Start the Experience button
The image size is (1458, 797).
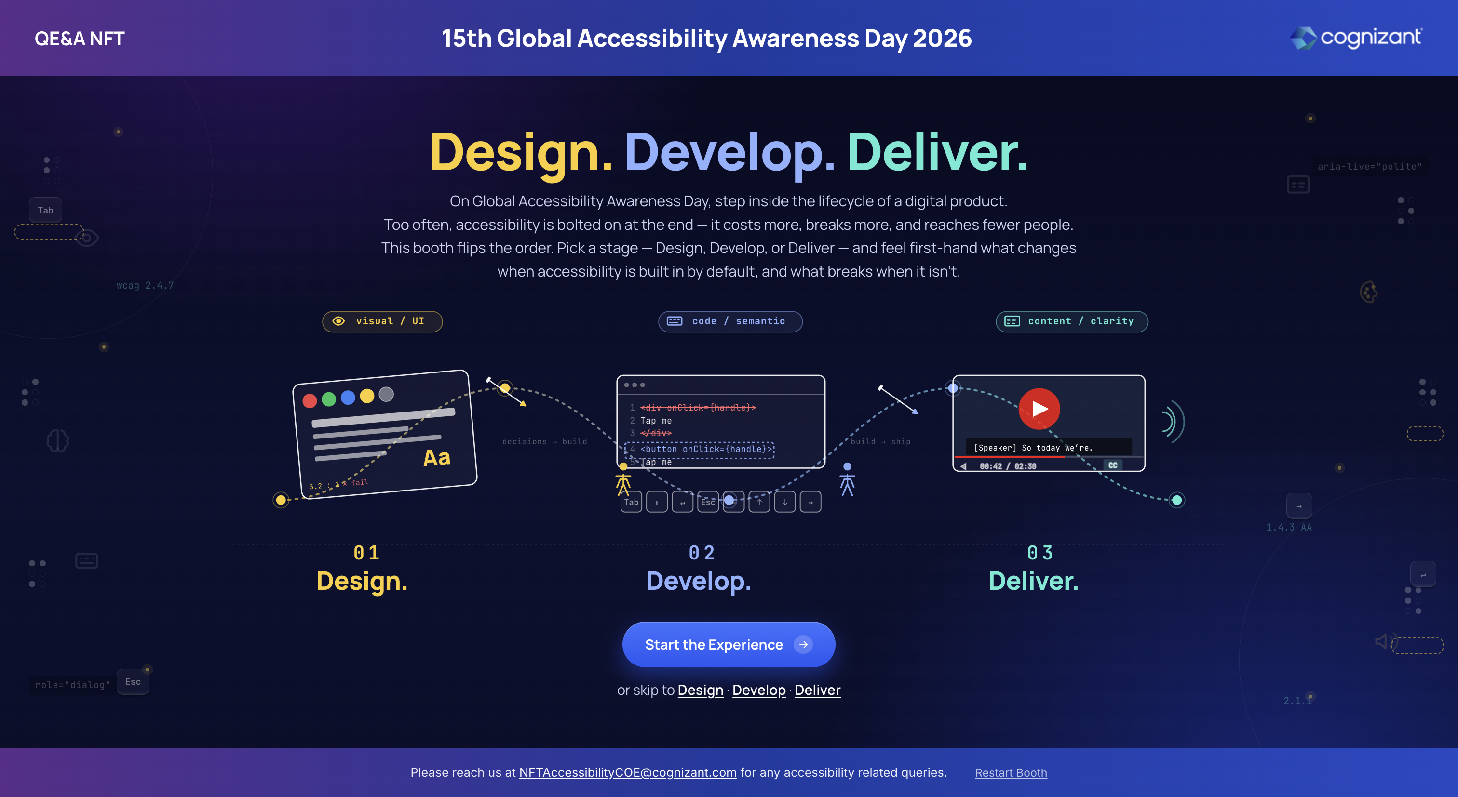[x=729, y=645]
